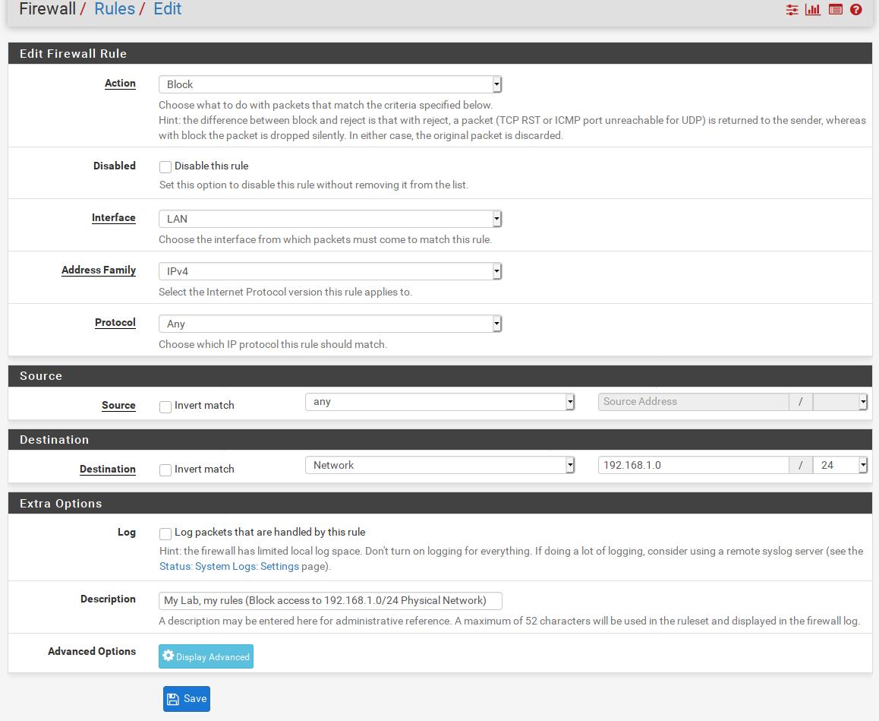Save the firewall rule
The width and height of the screenshot is (879, 721).
[186, 699]
